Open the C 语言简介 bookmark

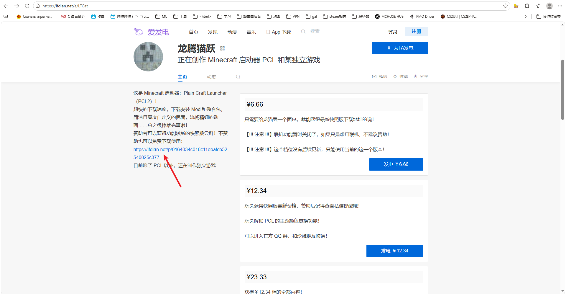coord(73,17)
